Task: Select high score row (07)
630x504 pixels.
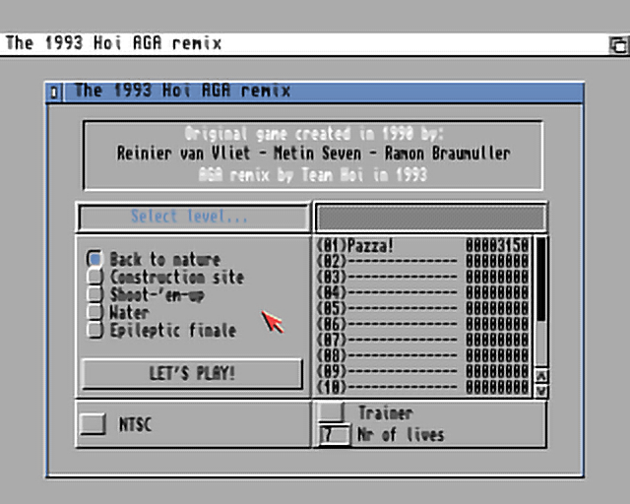Action: [422, 340]
